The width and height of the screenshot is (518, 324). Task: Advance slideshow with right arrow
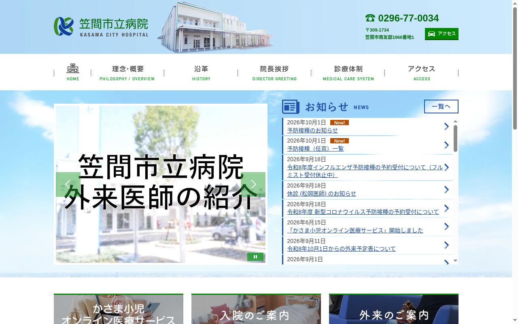pyautogui.click(x=253, y=184)
